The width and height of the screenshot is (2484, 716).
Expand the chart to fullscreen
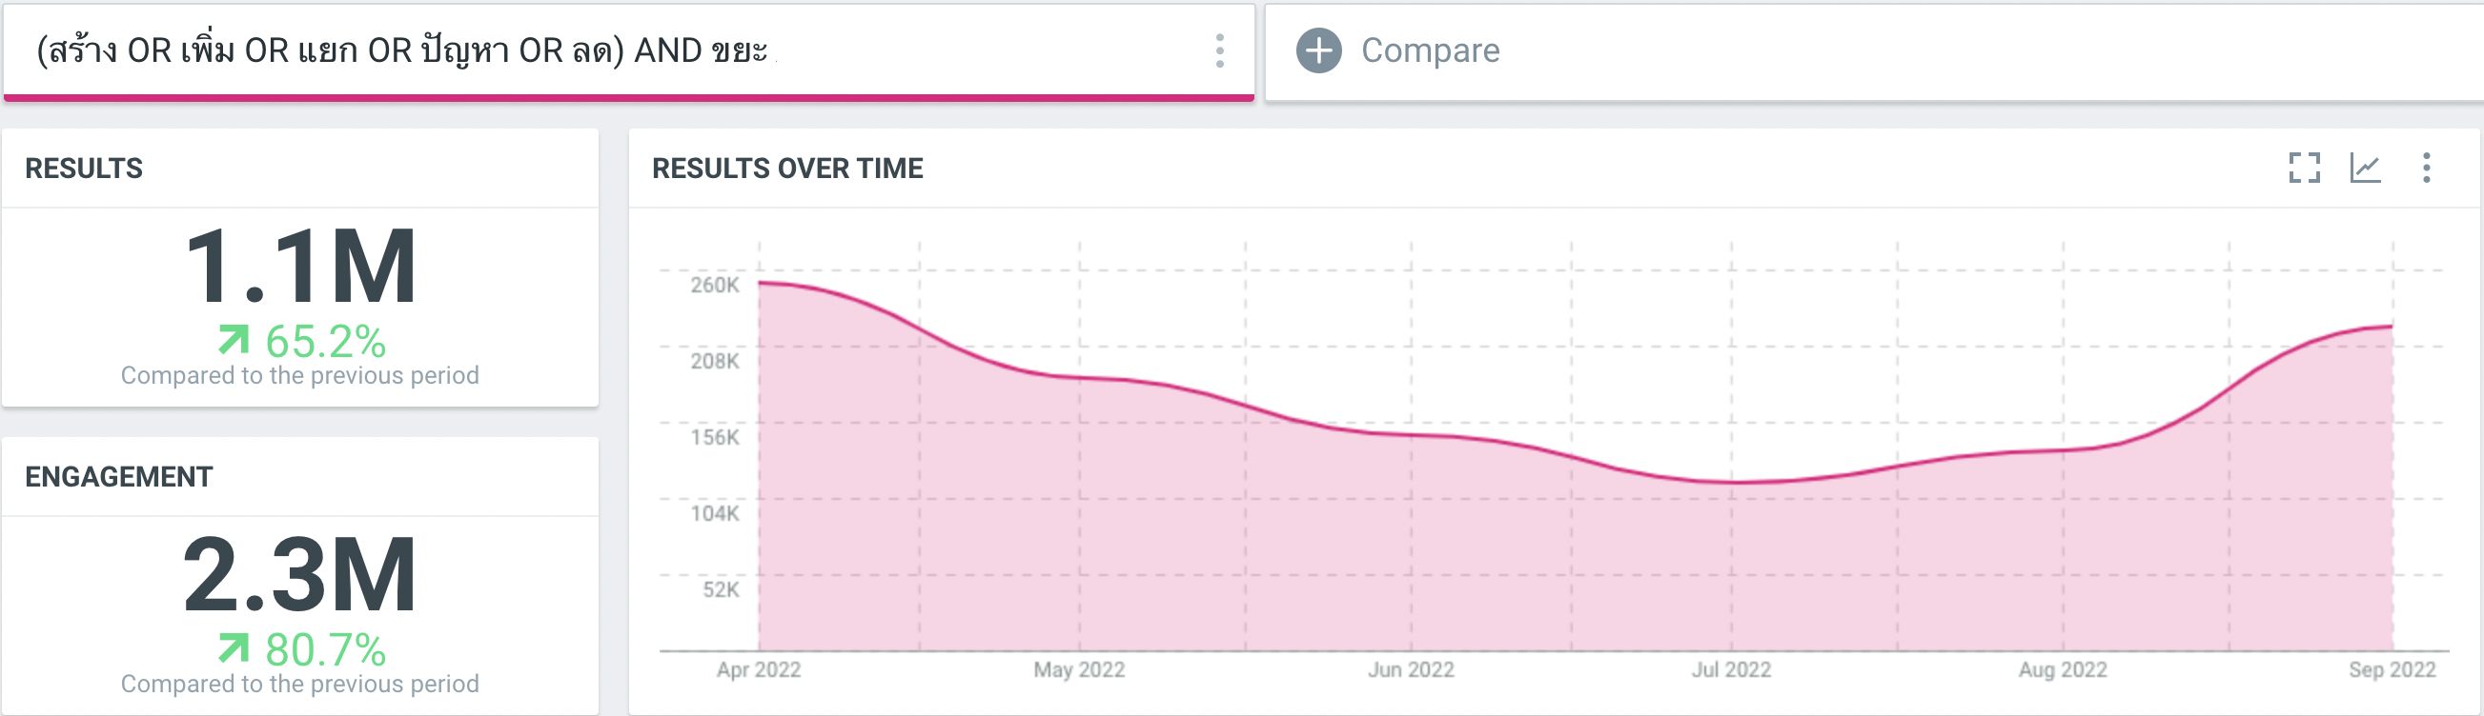(2304, 168)
